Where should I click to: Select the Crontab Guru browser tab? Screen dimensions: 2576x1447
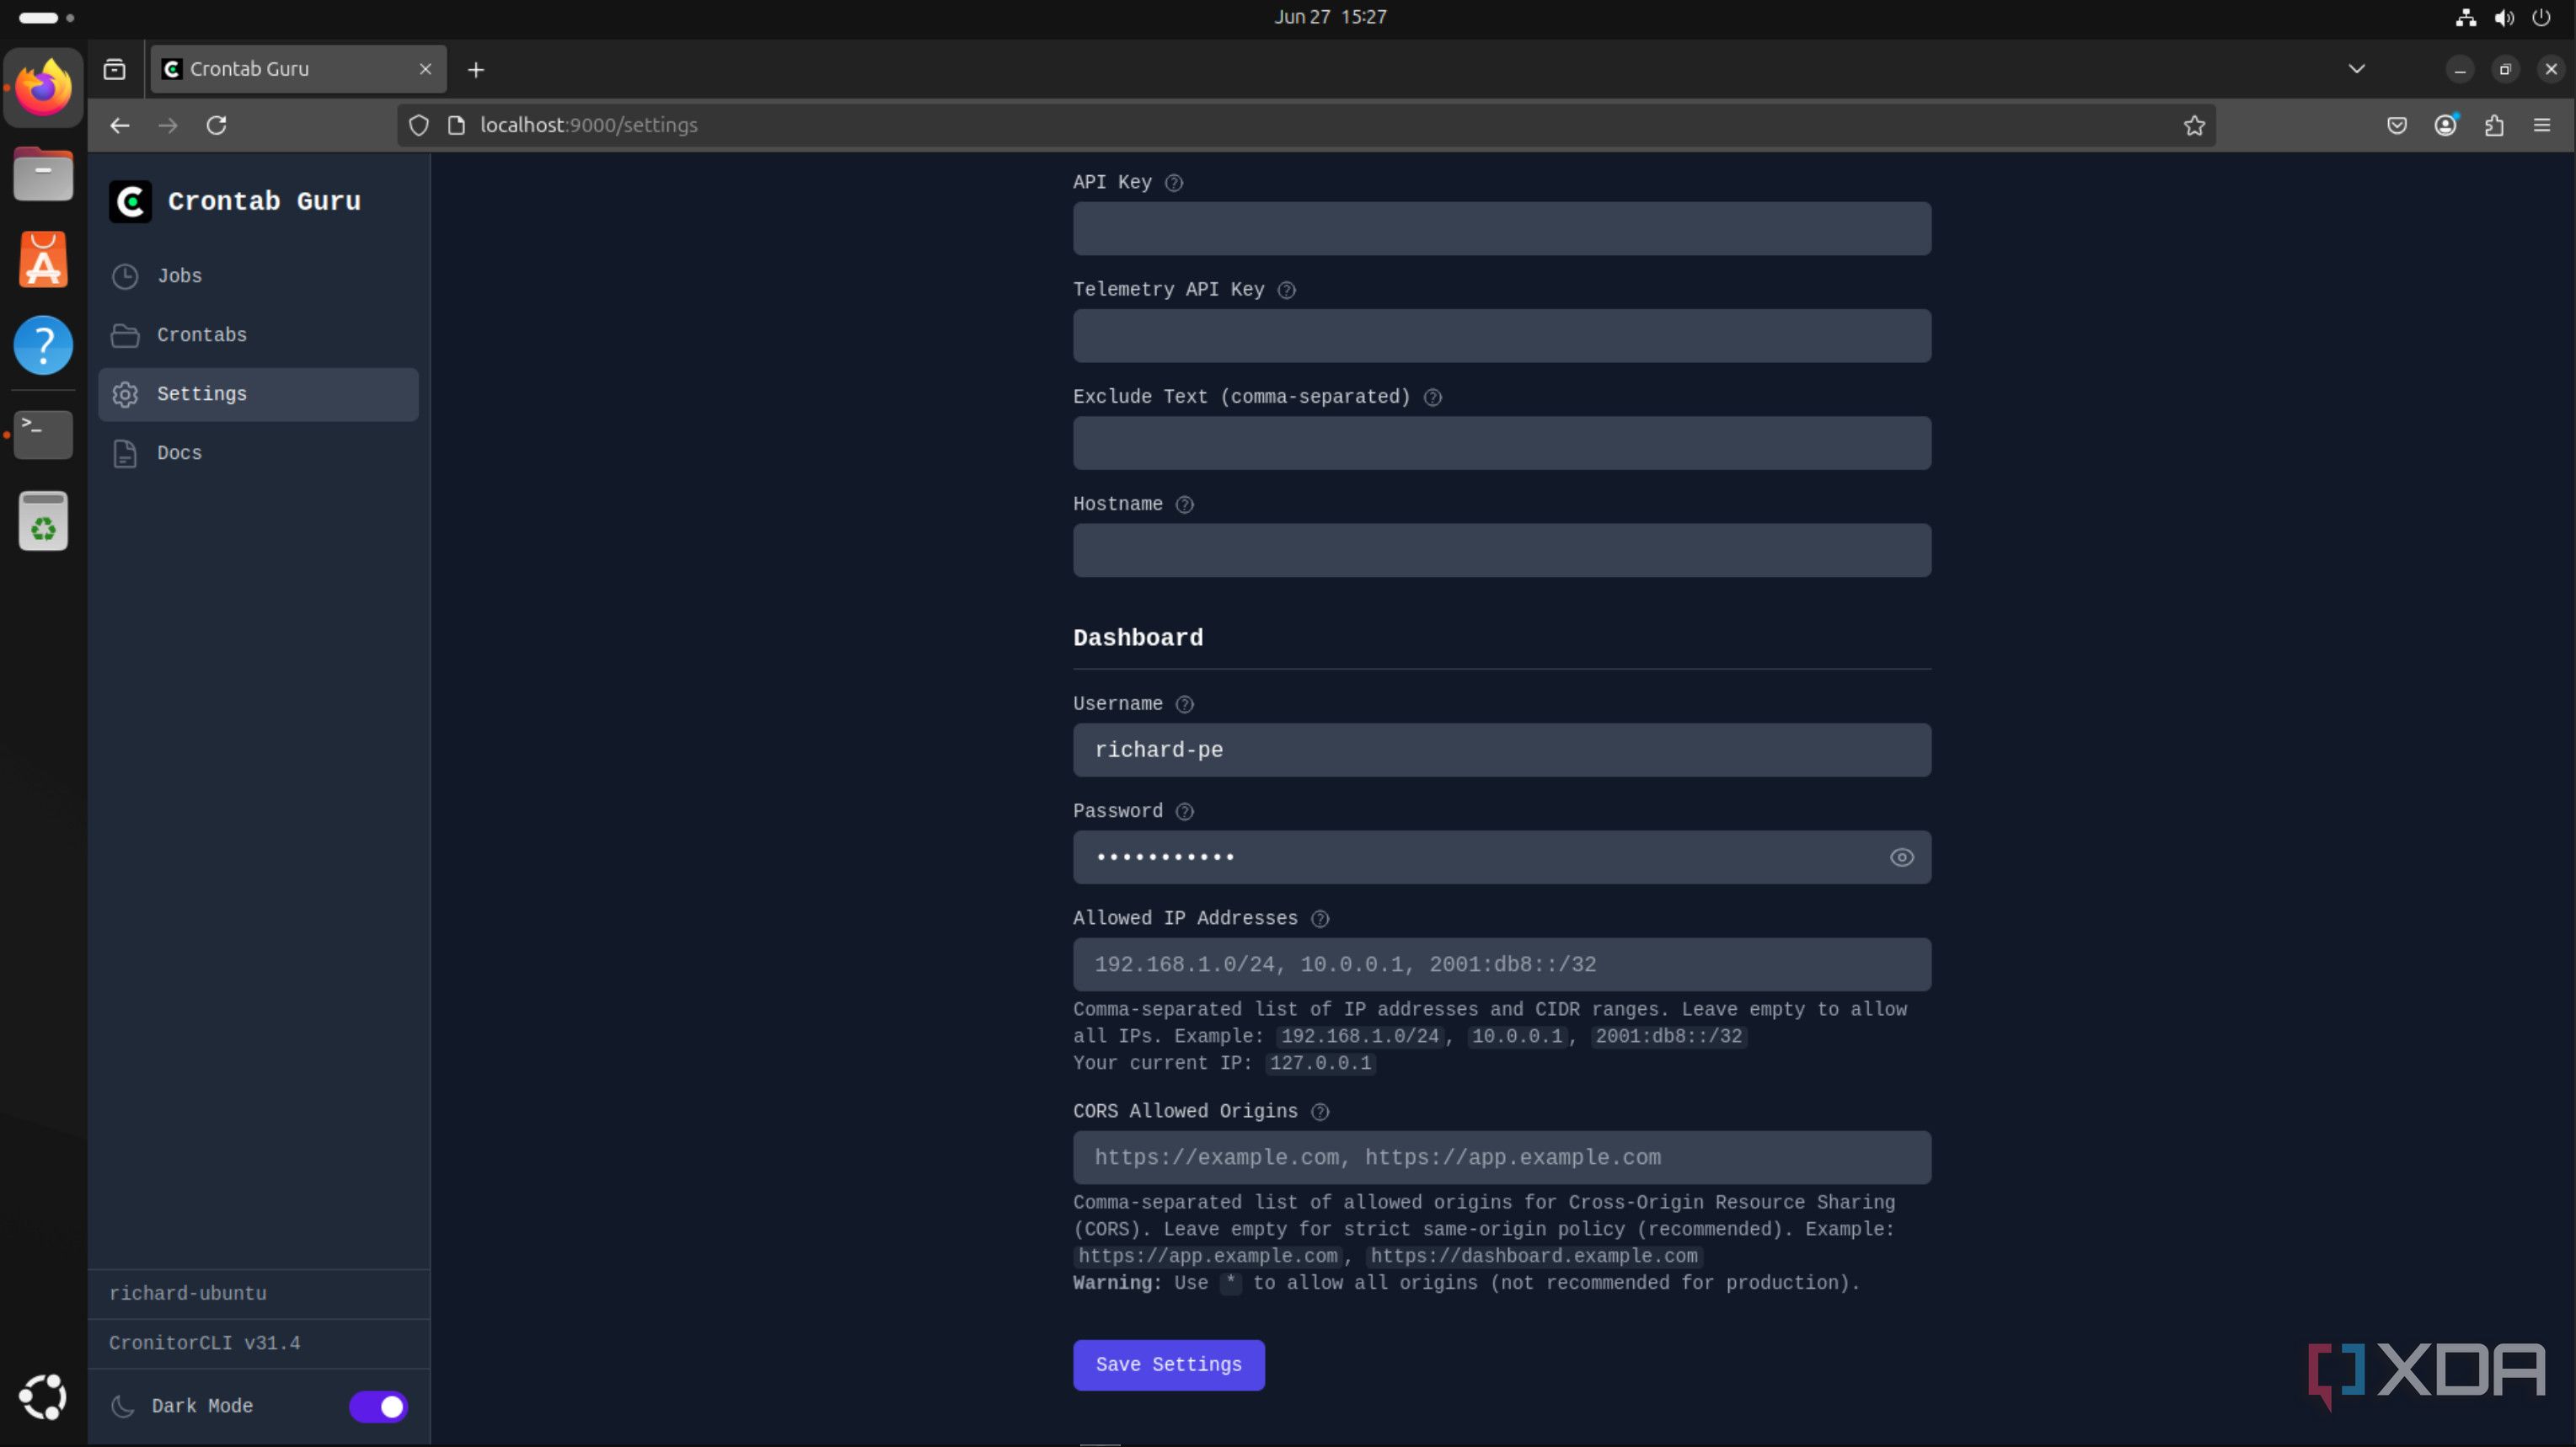(298, 69)
